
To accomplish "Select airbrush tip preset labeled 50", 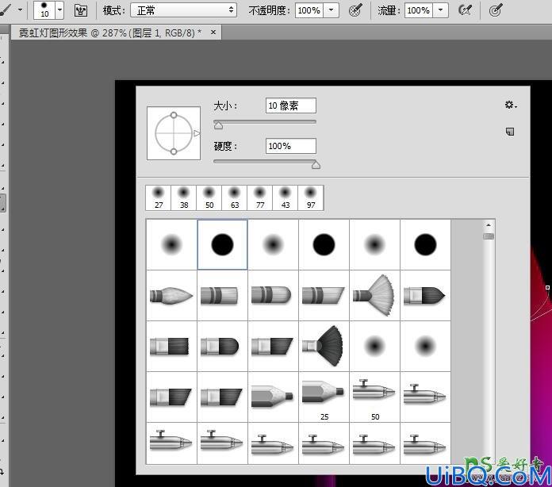I will coord(374,397).
